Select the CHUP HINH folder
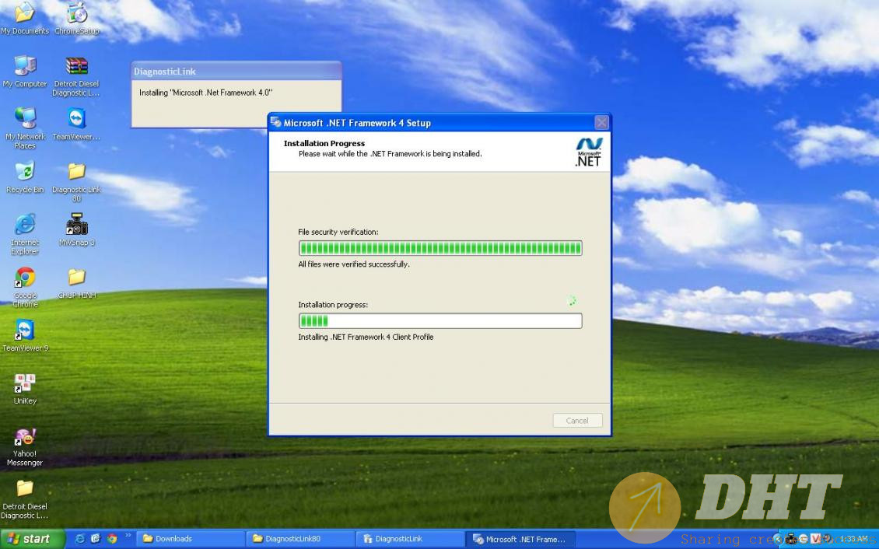879x549 pixels. coord(76,278)
